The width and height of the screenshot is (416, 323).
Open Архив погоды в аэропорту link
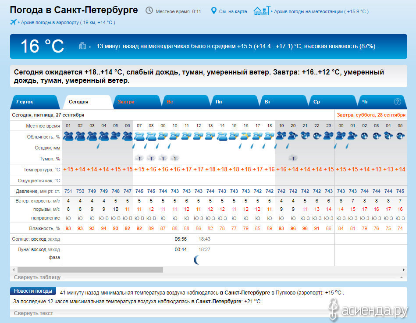[x=68, y=22]
